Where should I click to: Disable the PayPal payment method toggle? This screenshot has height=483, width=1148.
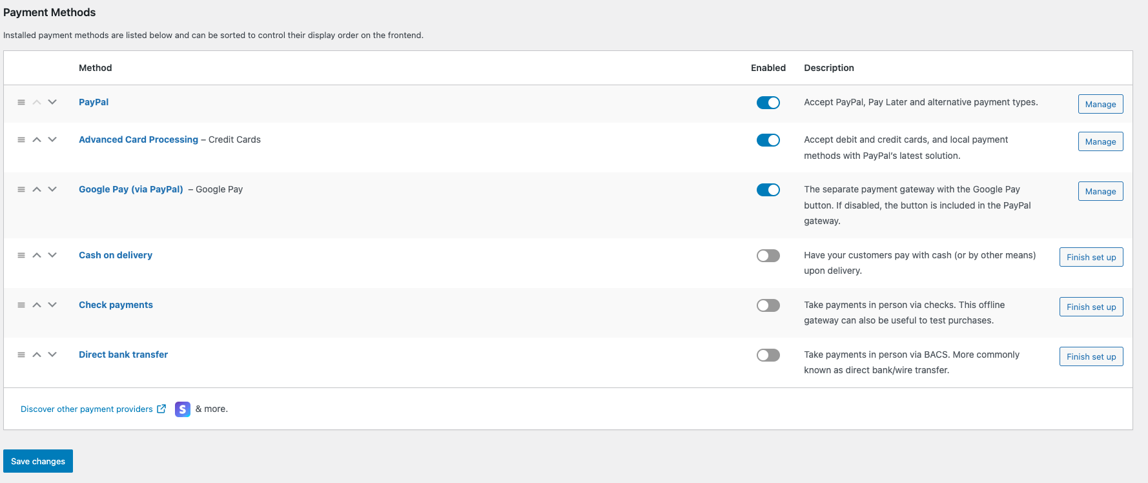click(x=768, y=103)
